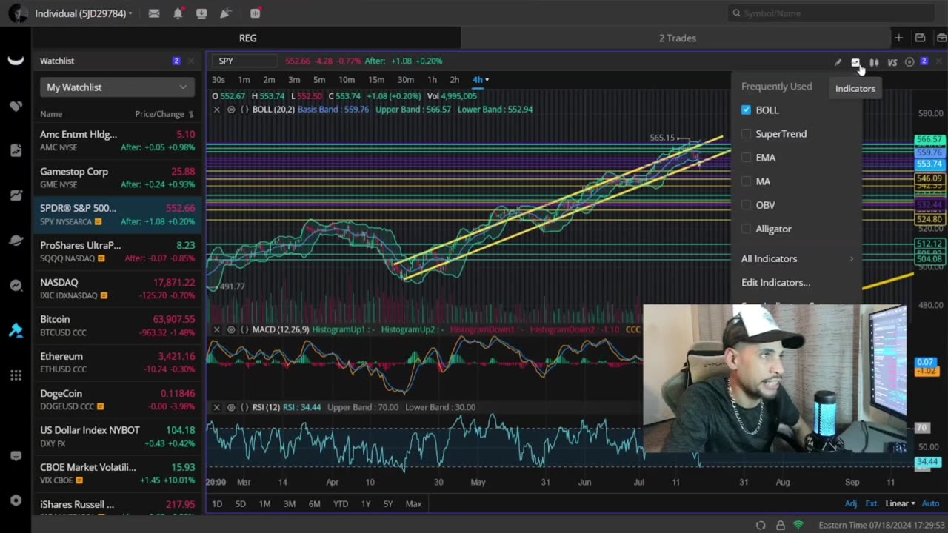Open the hearts watchlist sidebar icon
948x533 pixels.
(16, 106)
